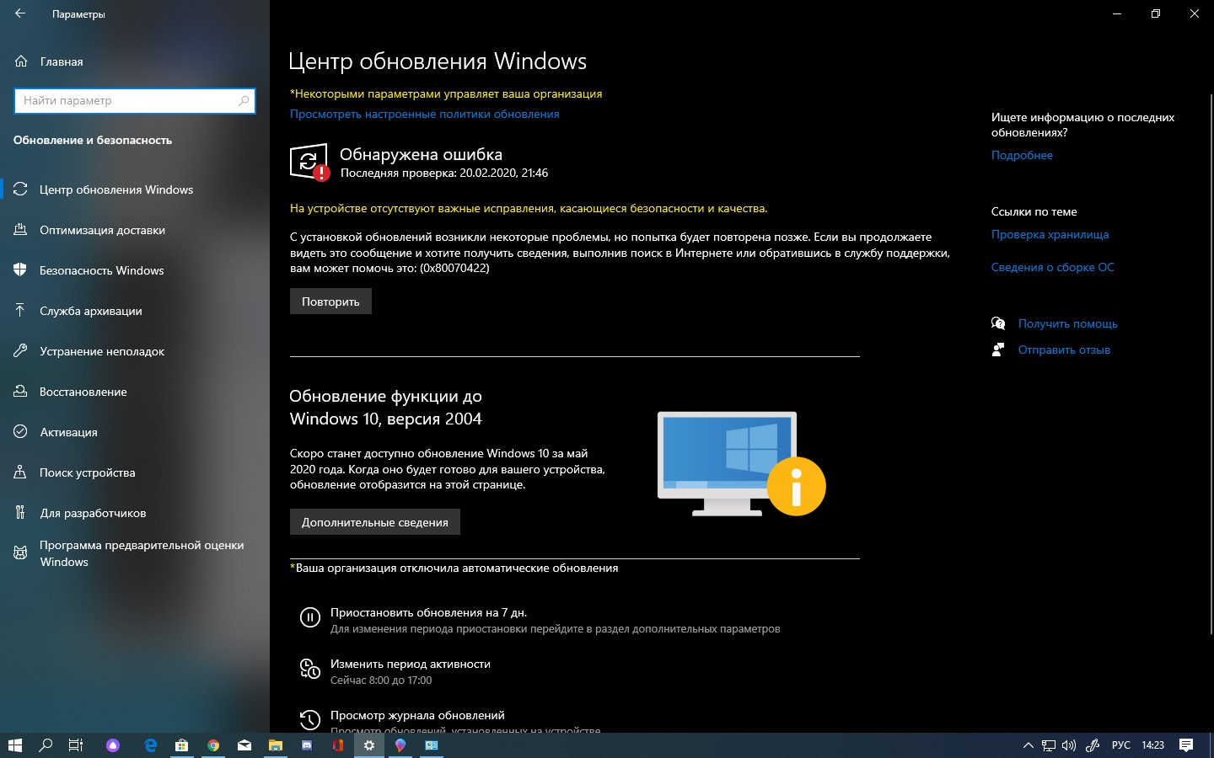This screenshot has height=758, width=1214.
Task: Click the network tray icon
Action: (1049, 745)
